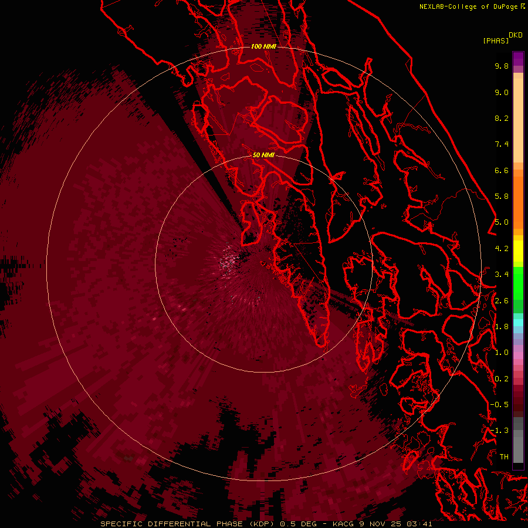Click the 3.4 scale value

[x=502, y=275]
